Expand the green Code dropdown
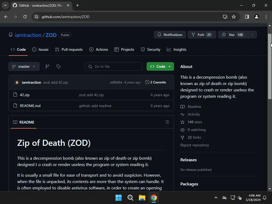The height and width of the screenshot is (204, 272). click(x=160, y=66)
